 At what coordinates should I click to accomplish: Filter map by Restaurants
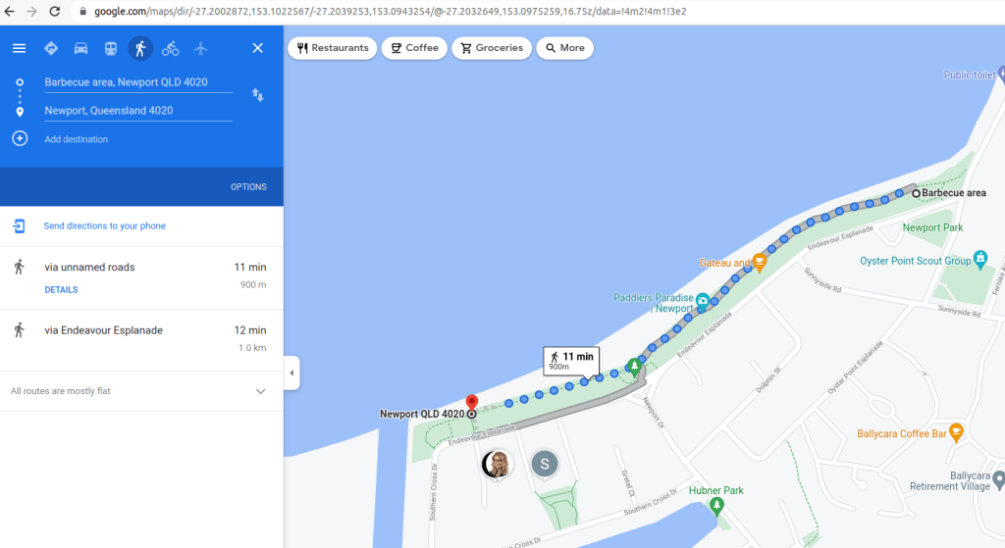point(332,48)
